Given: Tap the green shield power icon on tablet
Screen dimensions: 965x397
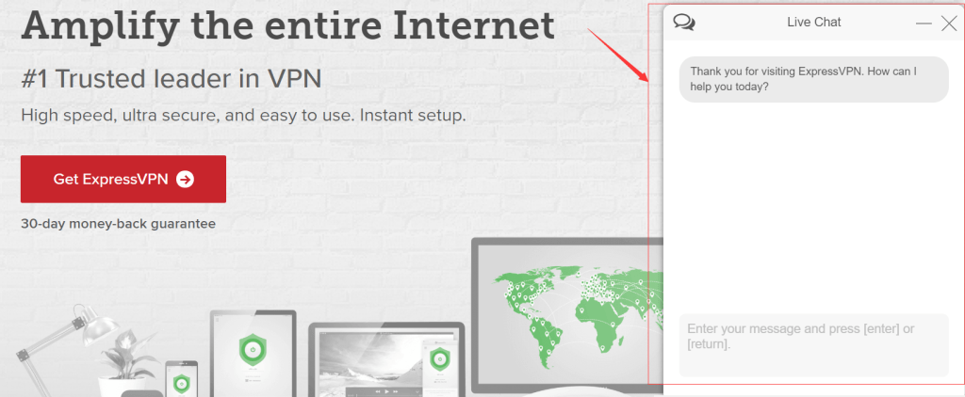Looking at the screenshot, I should coord(253,350).
